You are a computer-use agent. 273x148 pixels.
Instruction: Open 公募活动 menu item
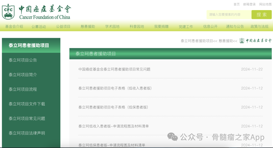pyautogui.click(x=39, y=27)
